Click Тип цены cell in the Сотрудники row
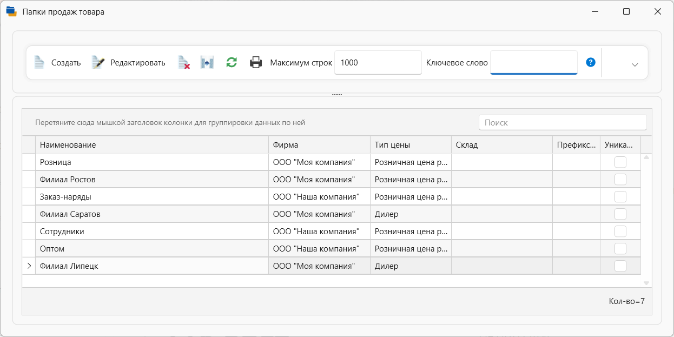Image resolution: width=674 pixels, height=337 pixels. pyautogui.click(x=411, y=232)
